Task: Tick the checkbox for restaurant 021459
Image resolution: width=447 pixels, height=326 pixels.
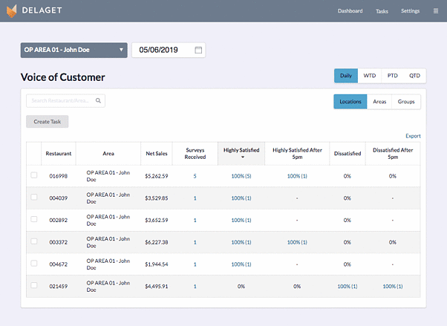Action: point(33,286)
